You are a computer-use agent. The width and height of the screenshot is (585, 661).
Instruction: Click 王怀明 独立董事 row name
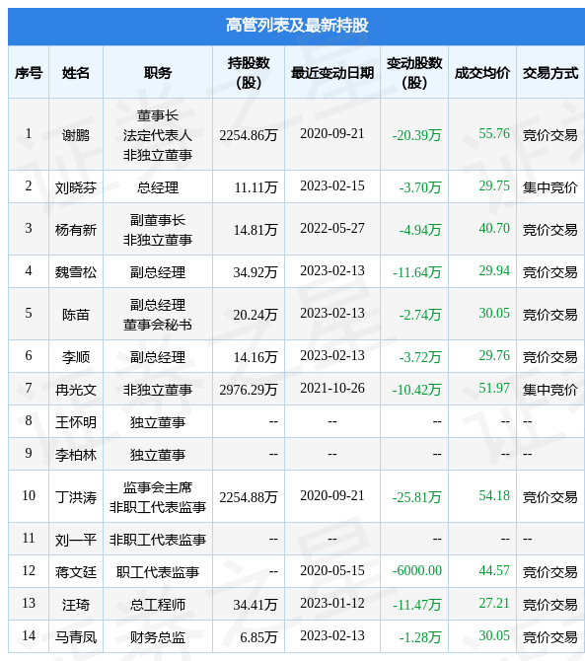pyautogui.click(x=76, y=422)
